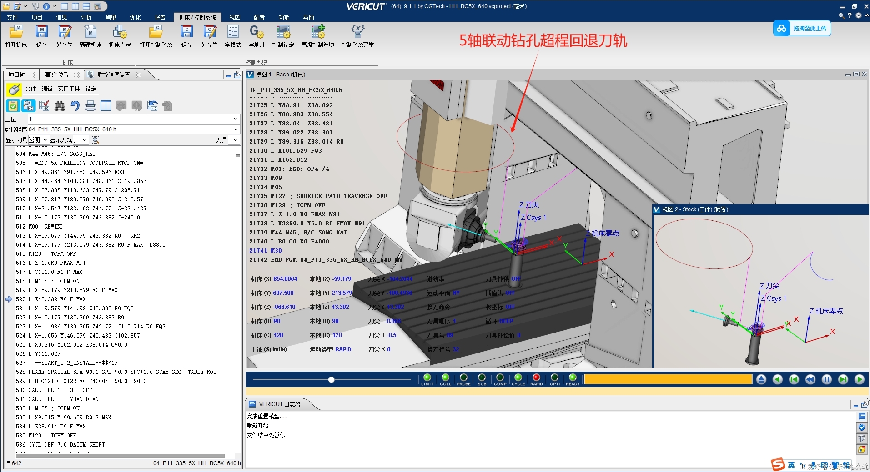870x472 pixels.
Task: Switch to 视图 ribbon tab
Action: pos(235,17)
